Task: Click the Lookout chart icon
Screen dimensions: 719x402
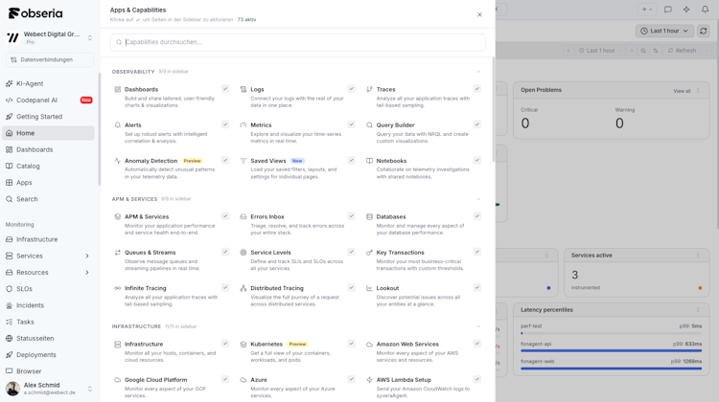Action: (369, 288)
